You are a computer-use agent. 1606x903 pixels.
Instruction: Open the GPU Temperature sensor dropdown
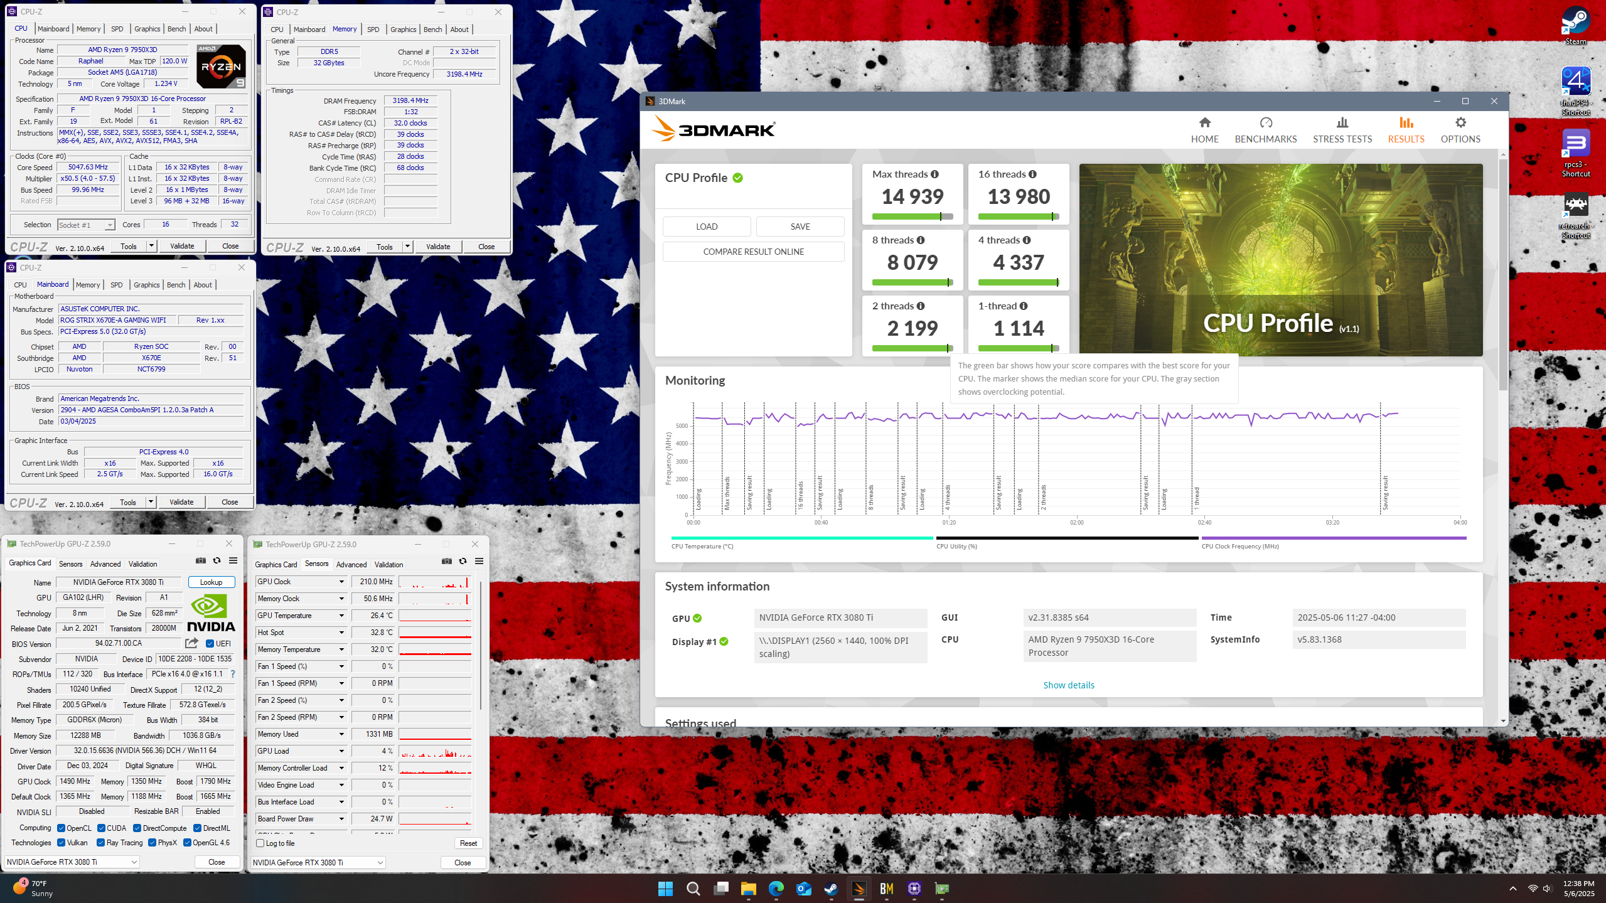(x=341, y=616)
